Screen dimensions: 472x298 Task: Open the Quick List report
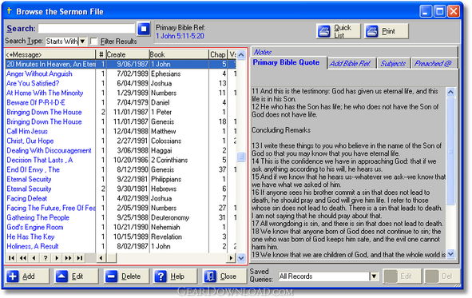pyautogui.click(x=338, y=31)
